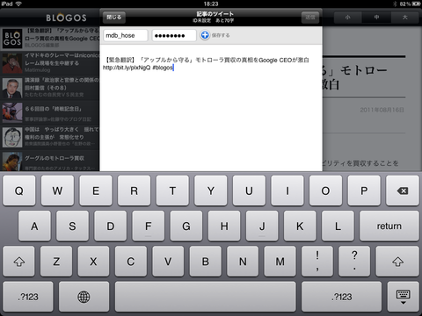
Task: Tap the 保存する label
Action: (221, 35)
